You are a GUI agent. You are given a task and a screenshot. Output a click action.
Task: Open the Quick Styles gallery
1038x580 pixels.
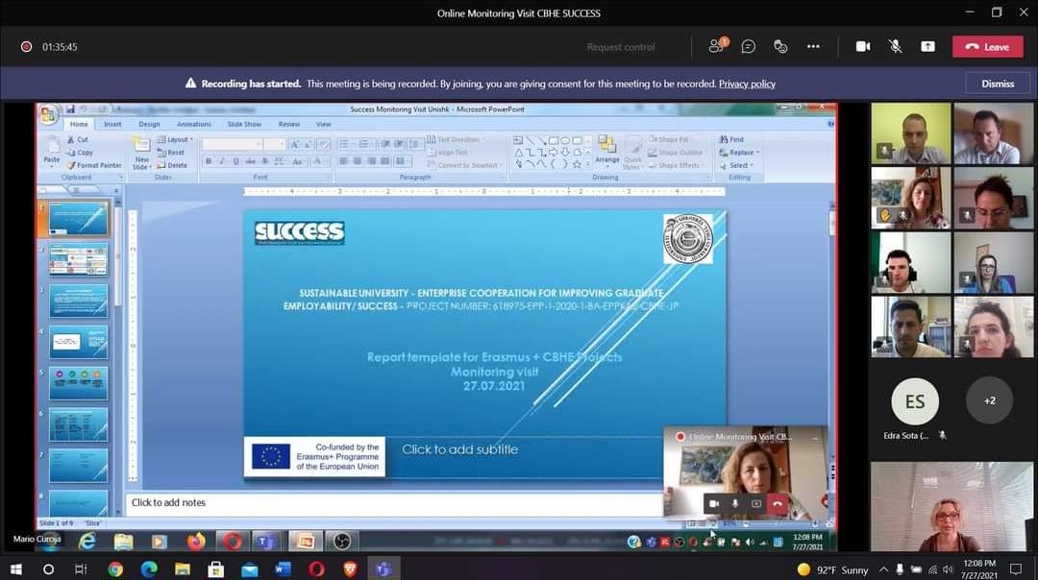pyautogui.click(x=632, y=154)
